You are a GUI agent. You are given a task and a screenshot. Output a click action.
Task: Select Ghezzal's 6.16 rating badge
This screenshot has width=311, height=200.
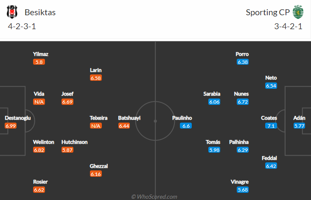pyautogui.click(x=96, y=174)
